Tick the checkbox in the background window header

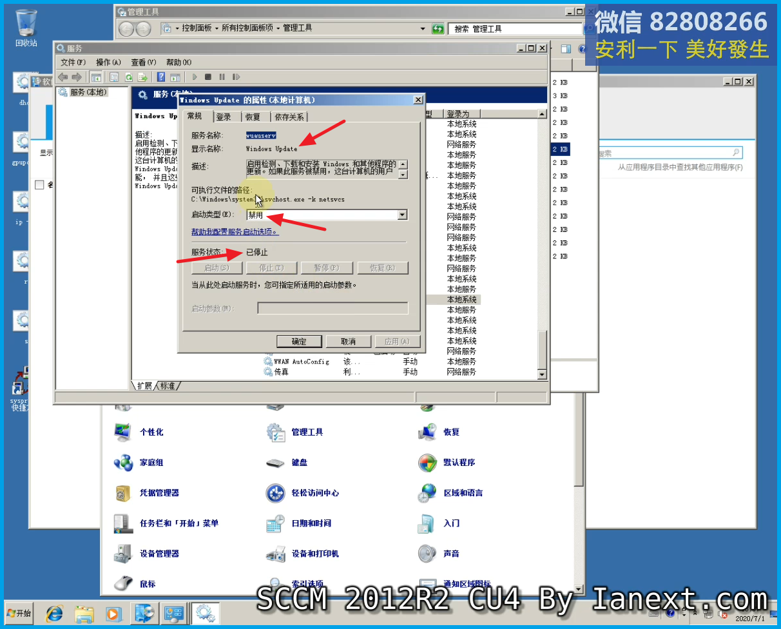[39, 185]
